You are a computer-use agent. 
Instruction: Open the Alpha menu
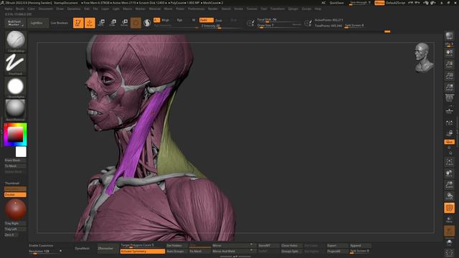(9, 9)
